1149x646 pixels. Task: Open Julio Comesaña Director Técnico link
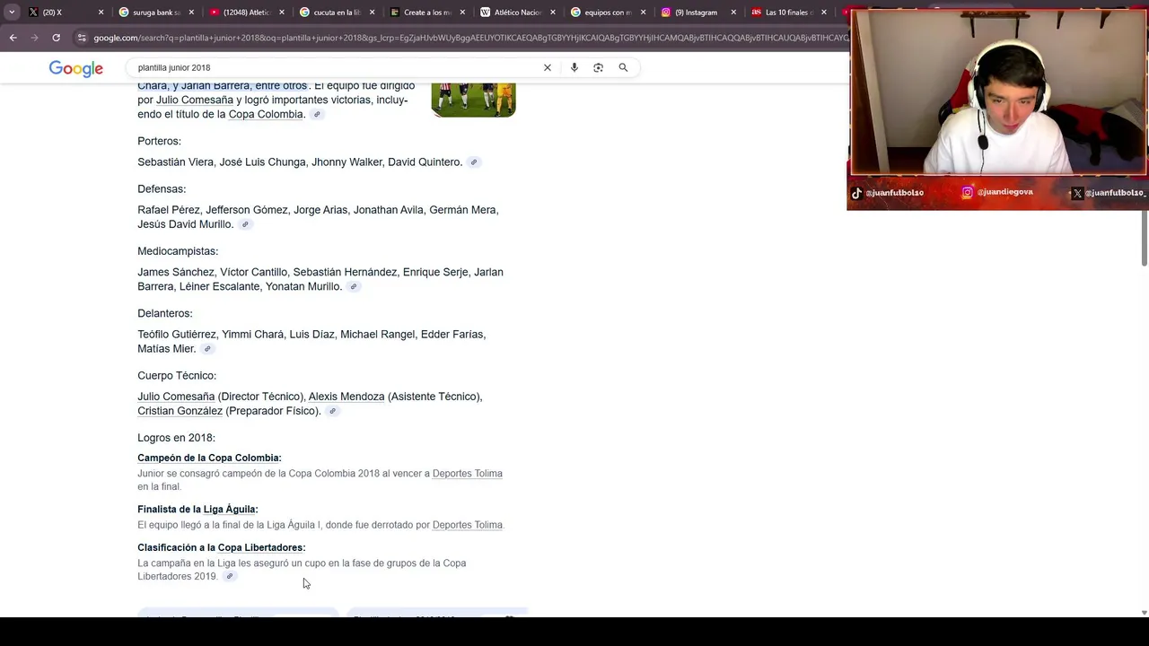176,397
